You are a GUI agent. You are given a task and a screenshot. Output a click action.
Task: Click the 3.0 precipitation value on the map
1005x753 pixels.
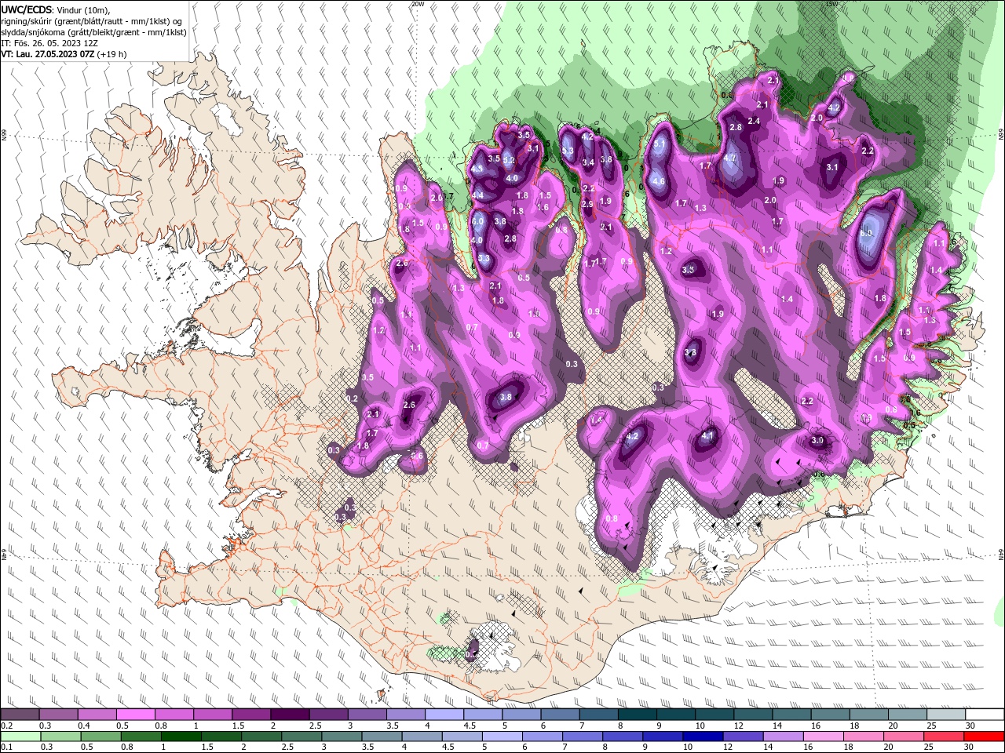tap(817, 441)
